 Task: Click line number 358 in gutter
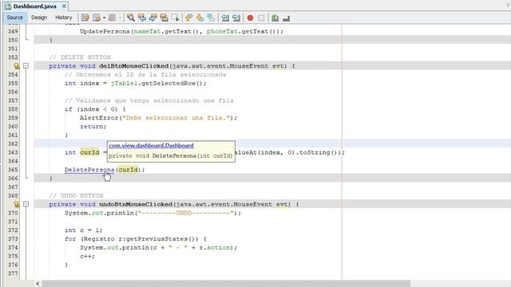(x=13, y=109)
